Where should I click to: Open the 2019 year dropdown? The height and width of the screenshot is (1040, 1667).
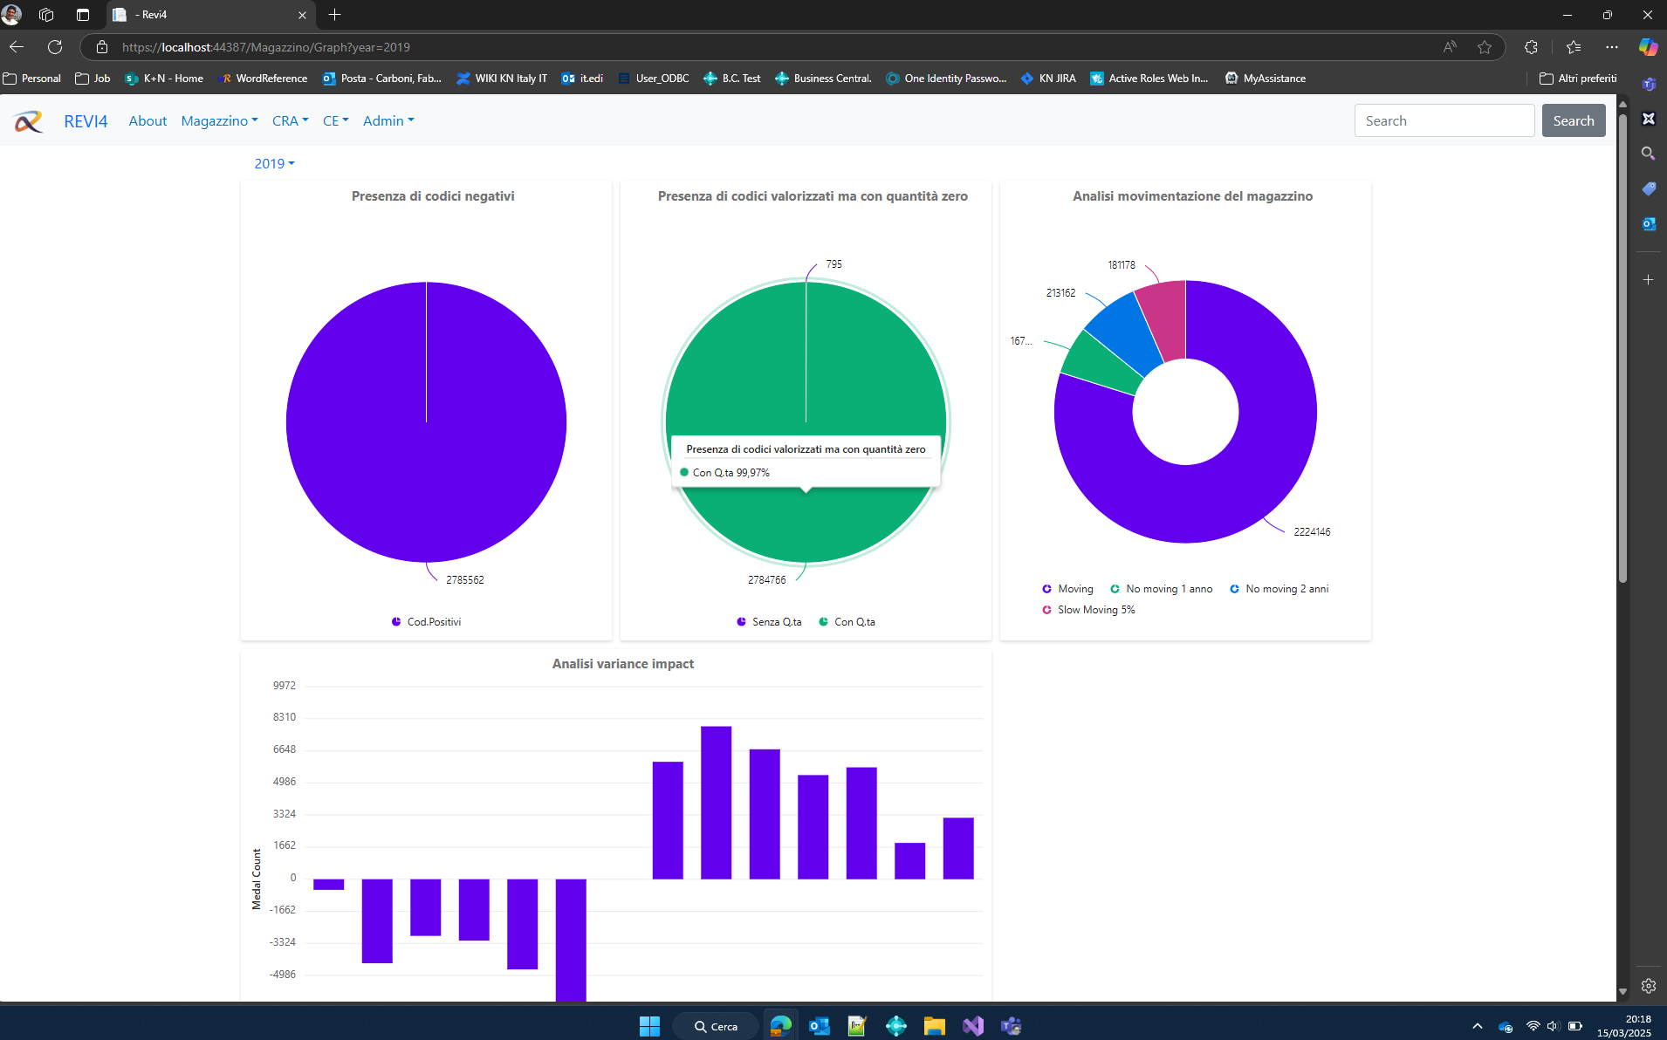(273, 163)
